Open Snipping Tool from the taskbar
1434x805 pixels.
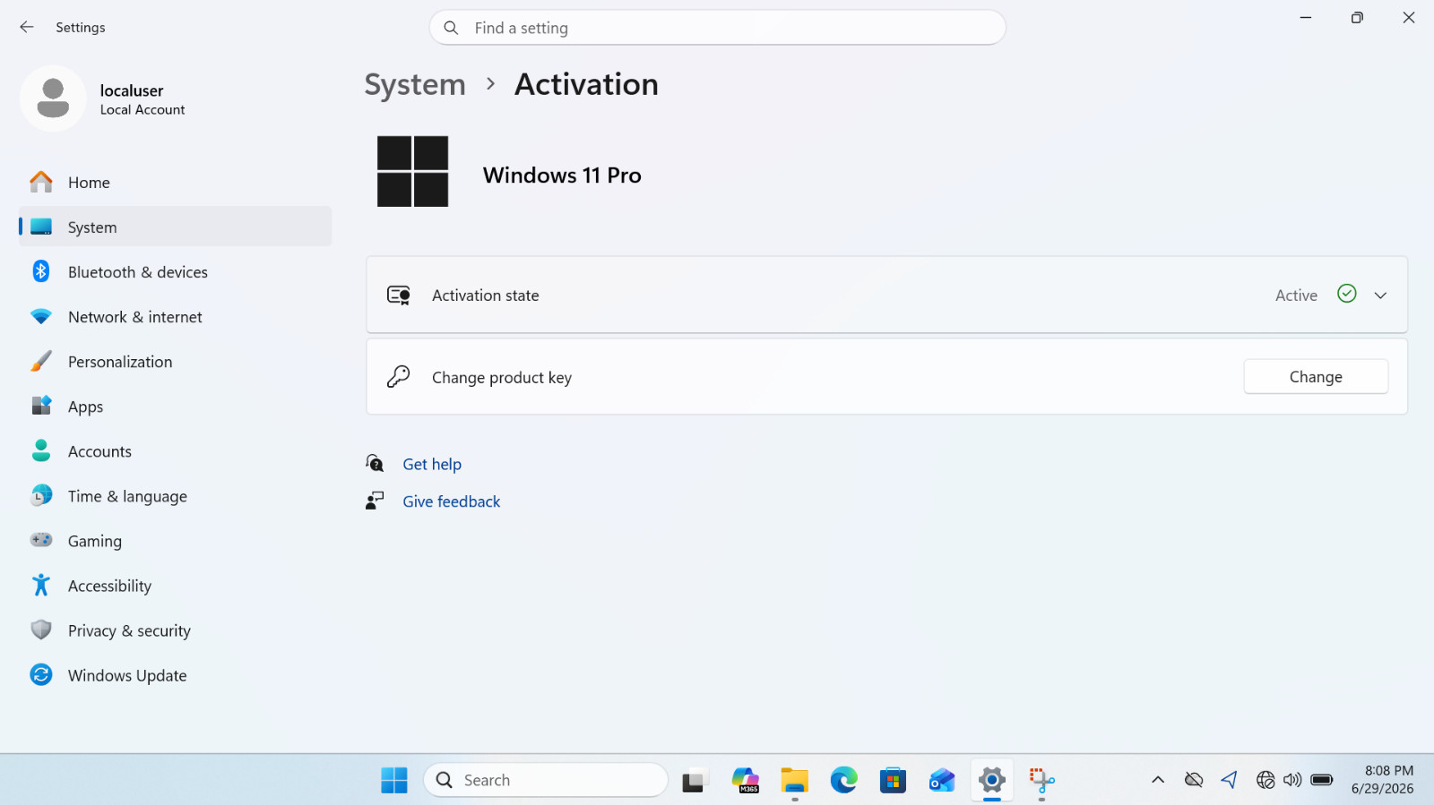pos(1041,780)
